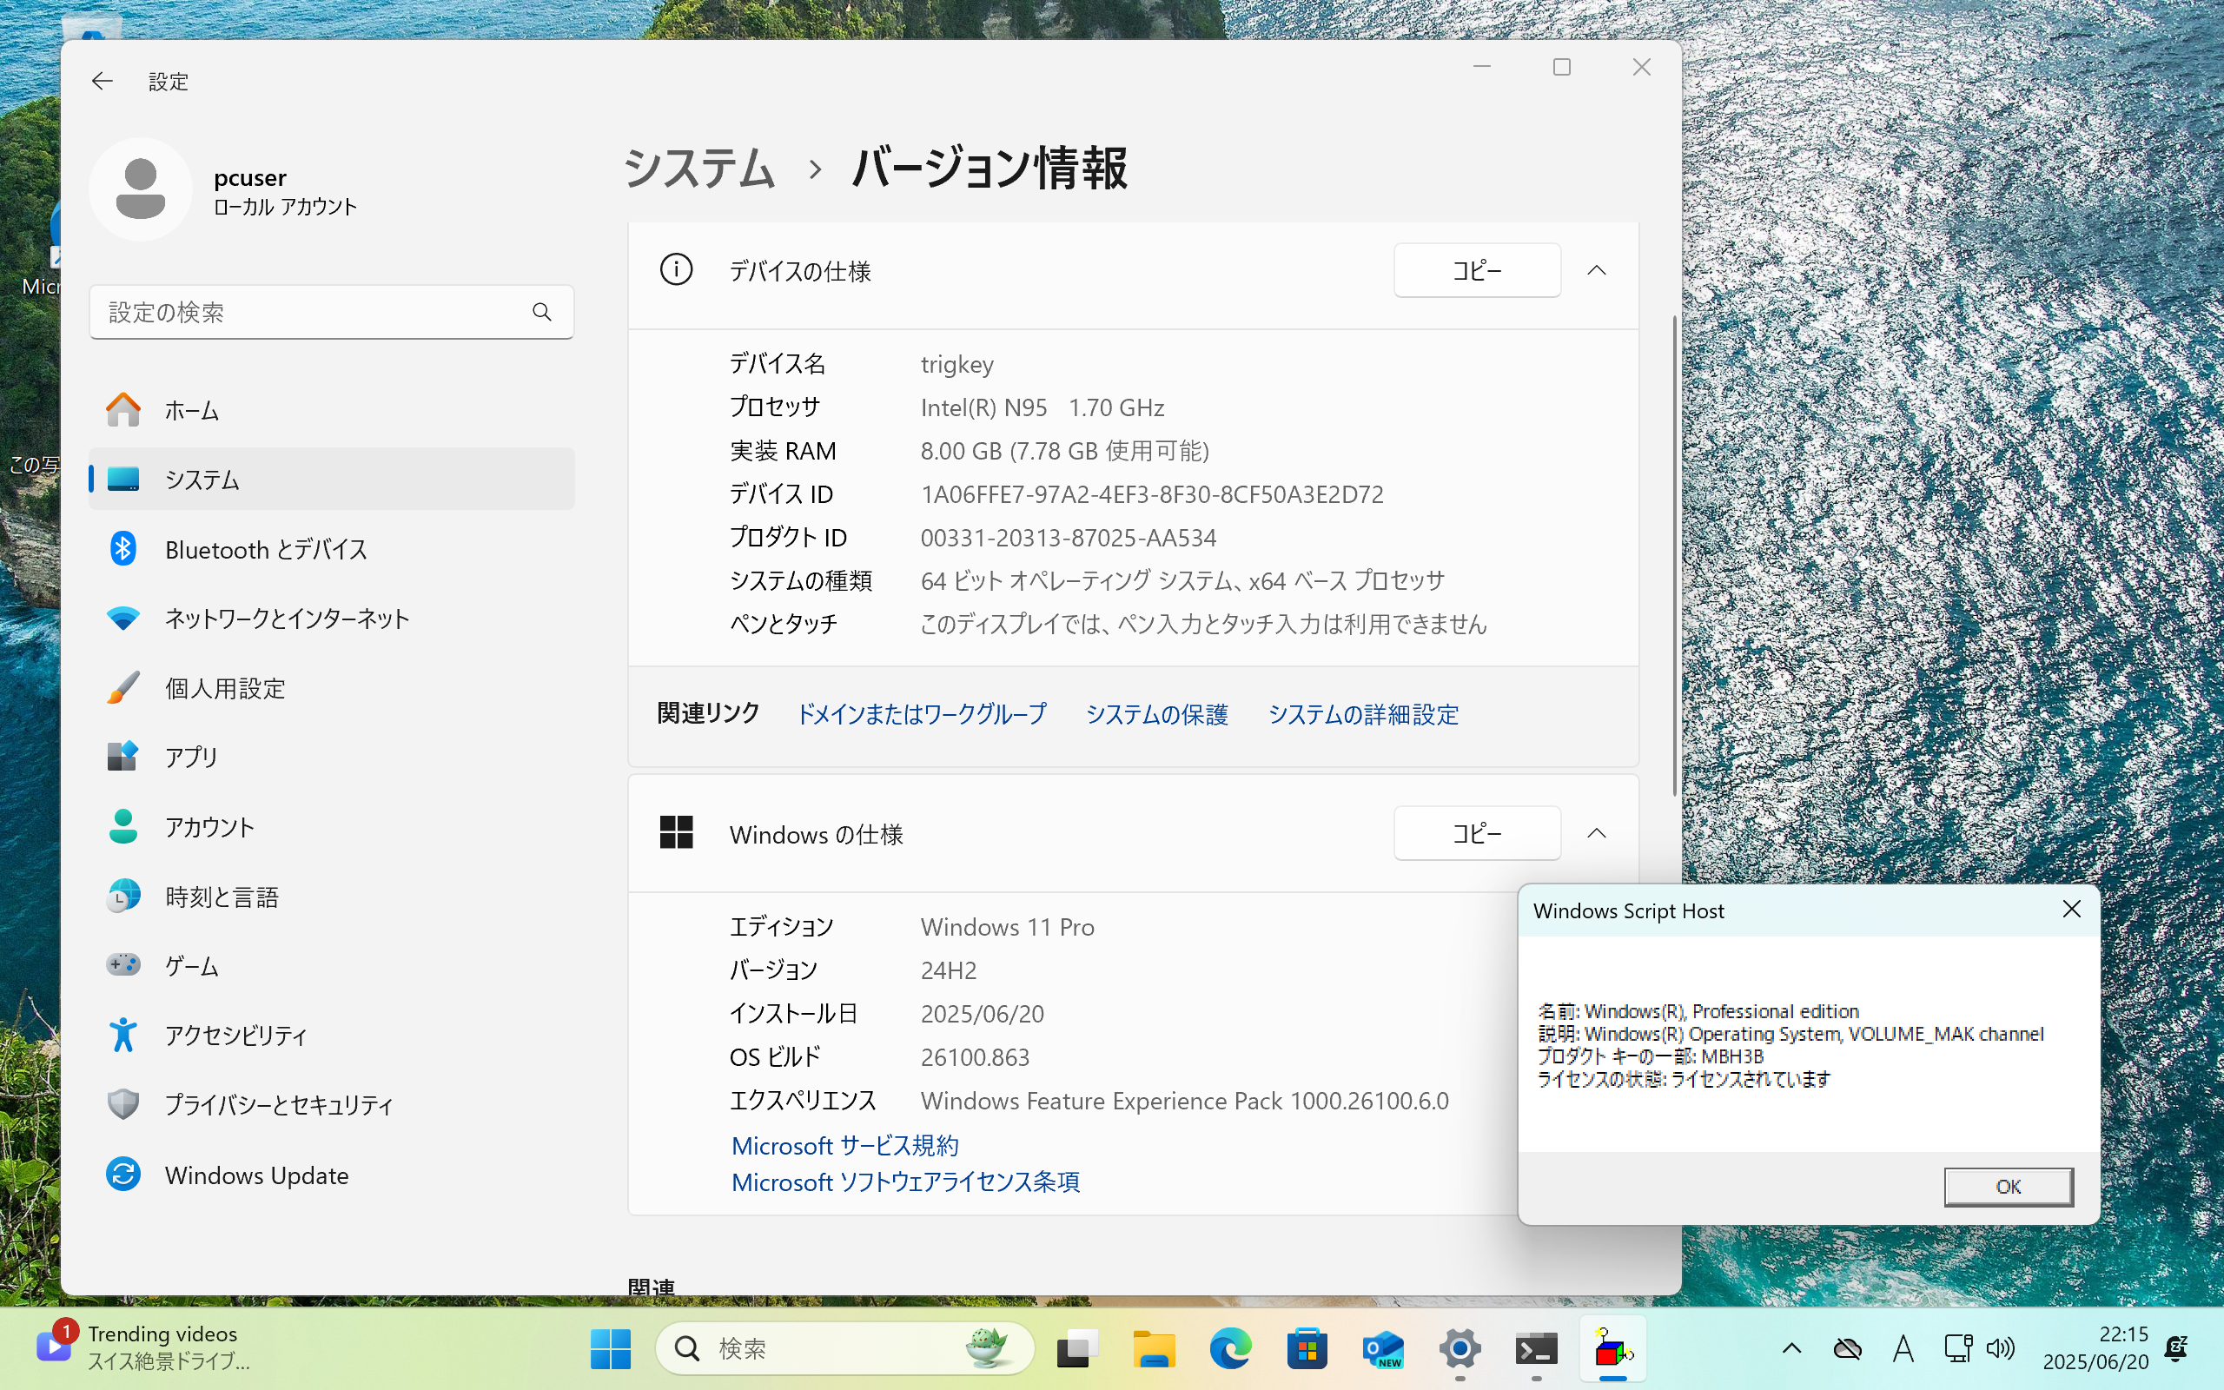
Task: Open Bluetooth とデバイス settings
Action: (331, 549)
